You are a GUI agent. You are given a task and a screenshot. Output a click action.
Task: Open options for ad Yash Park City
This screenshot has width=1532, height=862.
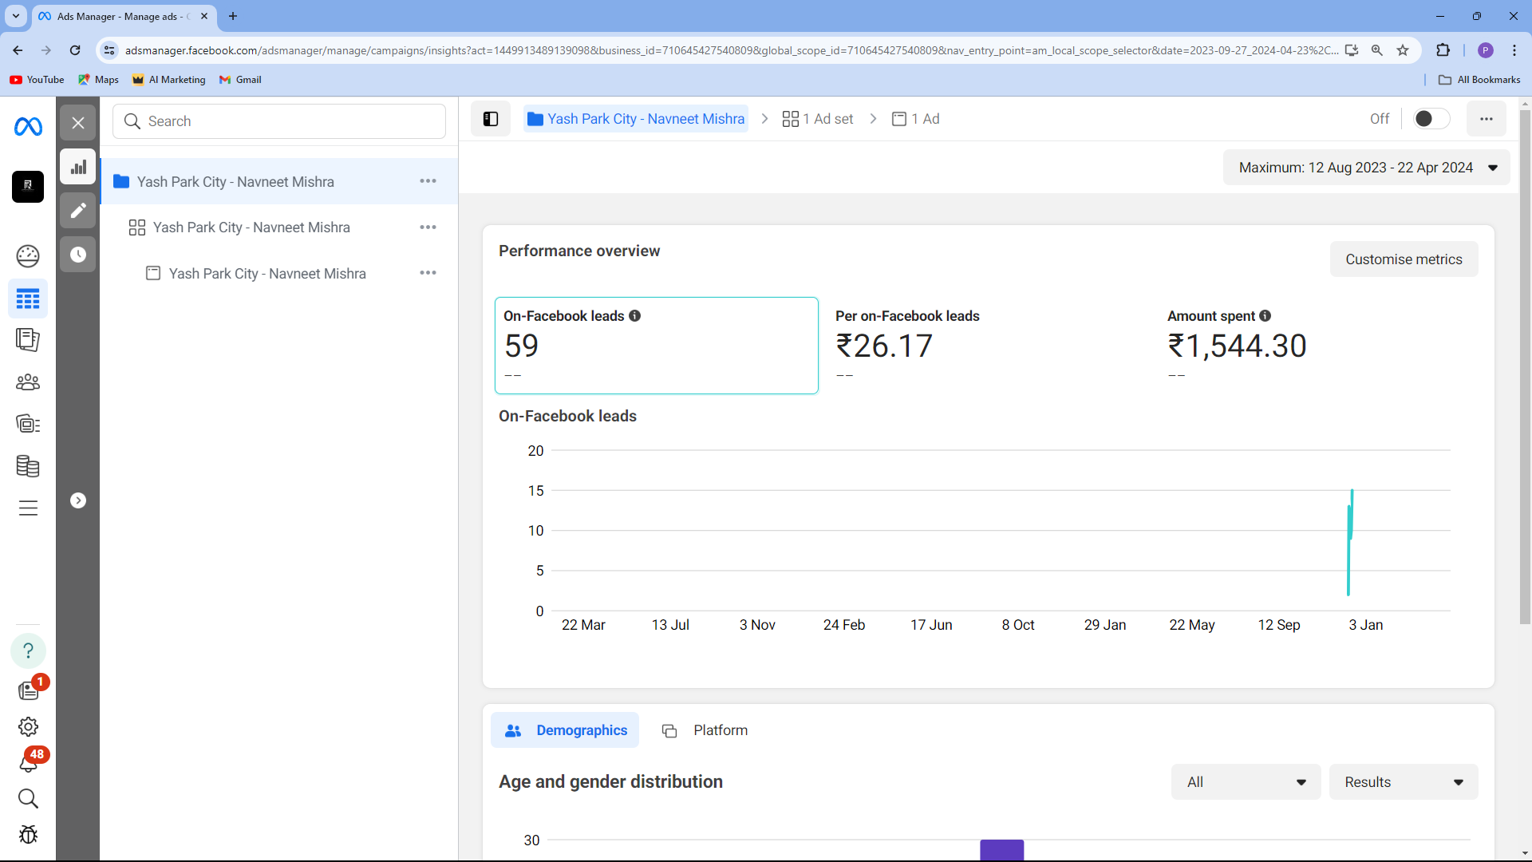tap(428, 273)
